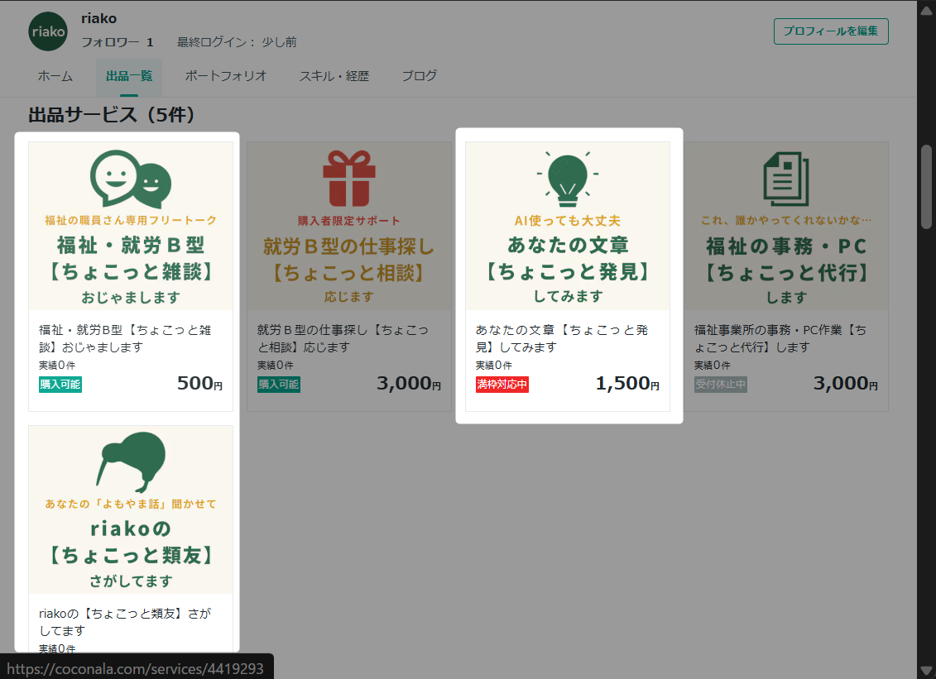Click the 1,500円 price text

[627, 383]
